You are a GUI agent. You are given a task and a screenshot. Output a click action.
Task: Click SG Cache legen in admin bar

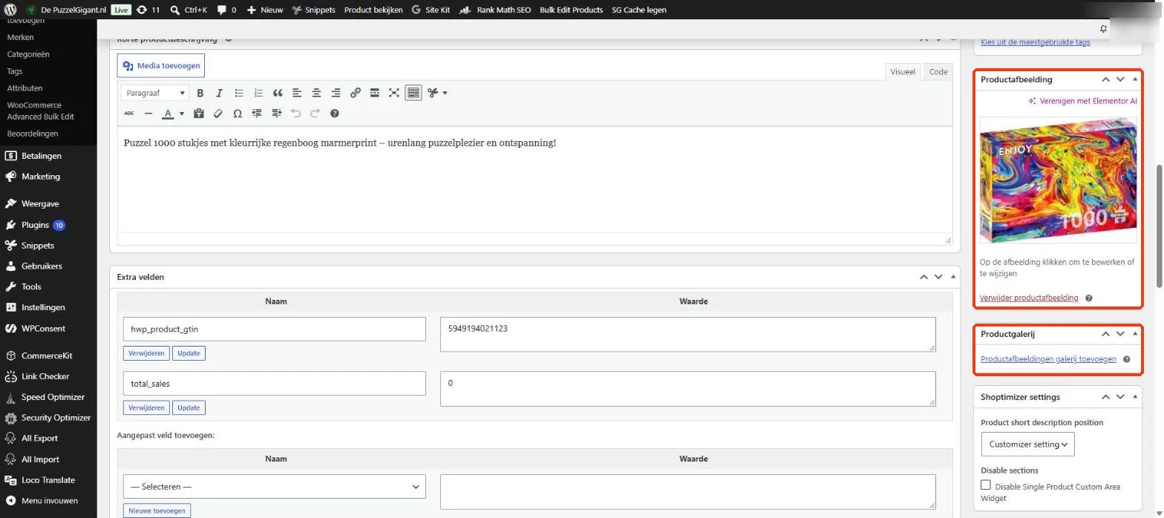pyautogui.click(x=639, y=10)
